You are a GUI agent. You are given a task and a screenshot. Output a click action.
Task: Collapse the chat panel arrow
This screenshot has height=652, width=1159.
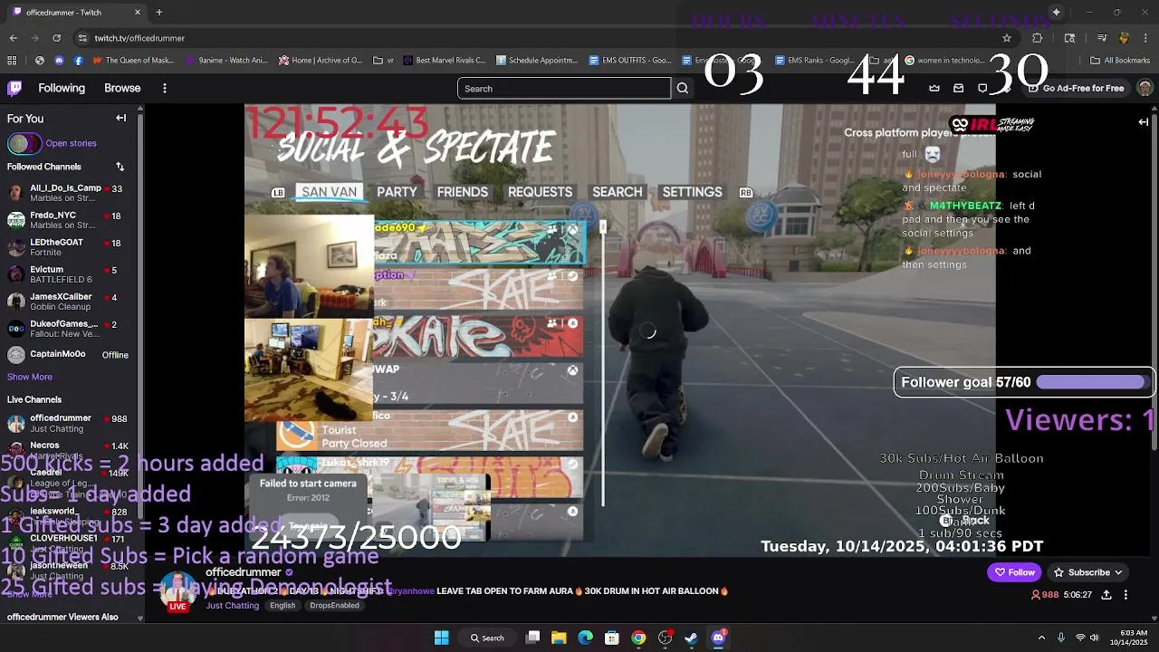(1143, 122)
